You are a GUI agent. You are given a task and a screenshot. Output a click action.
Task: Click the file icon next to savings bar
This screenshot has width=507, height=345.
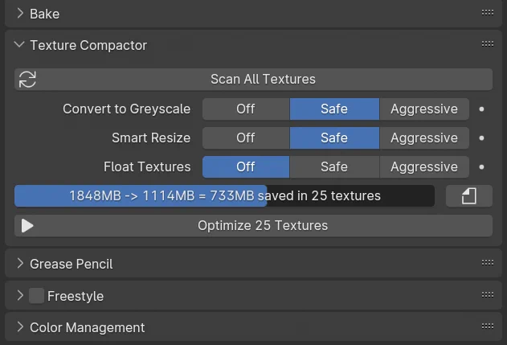pos(469,195)
